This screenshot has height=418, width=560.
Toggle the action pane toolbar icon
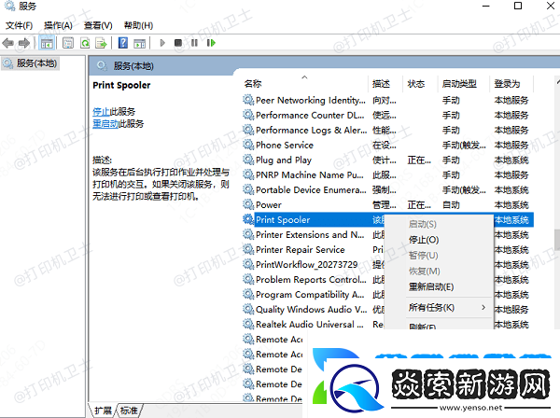point(140,43)
